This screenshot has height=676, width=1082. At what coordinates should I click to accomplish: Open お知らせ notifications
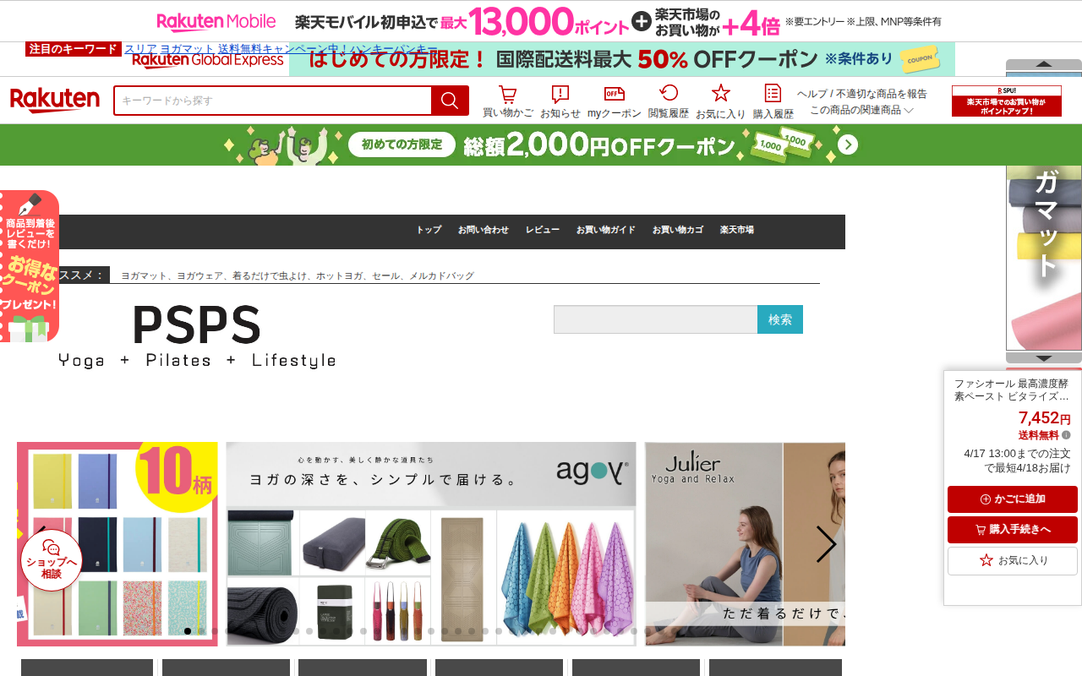point(560,102)
